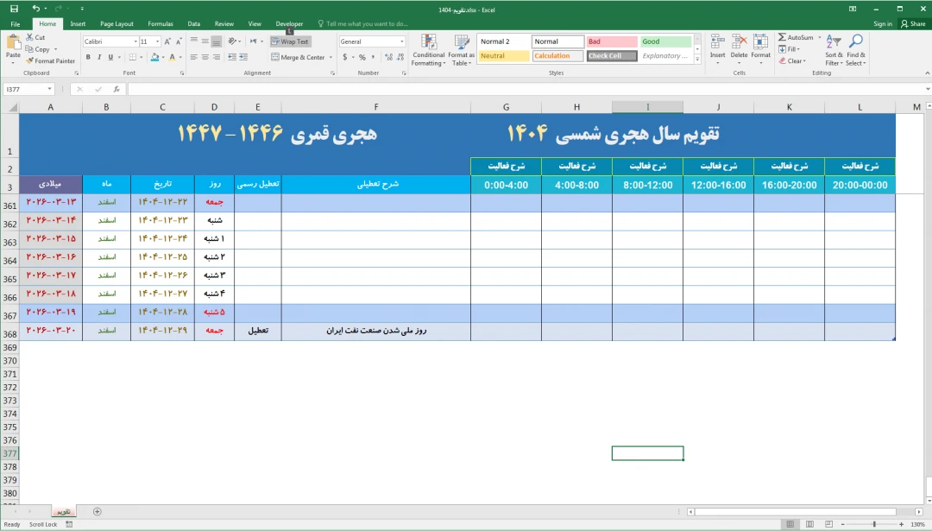
Task: Increase decimal places
Action: click(x=388, y=57)
